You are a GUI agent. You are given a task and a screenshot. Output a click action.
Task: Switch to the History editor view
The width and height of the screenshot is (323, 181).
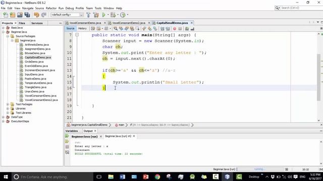click(82, 29)
